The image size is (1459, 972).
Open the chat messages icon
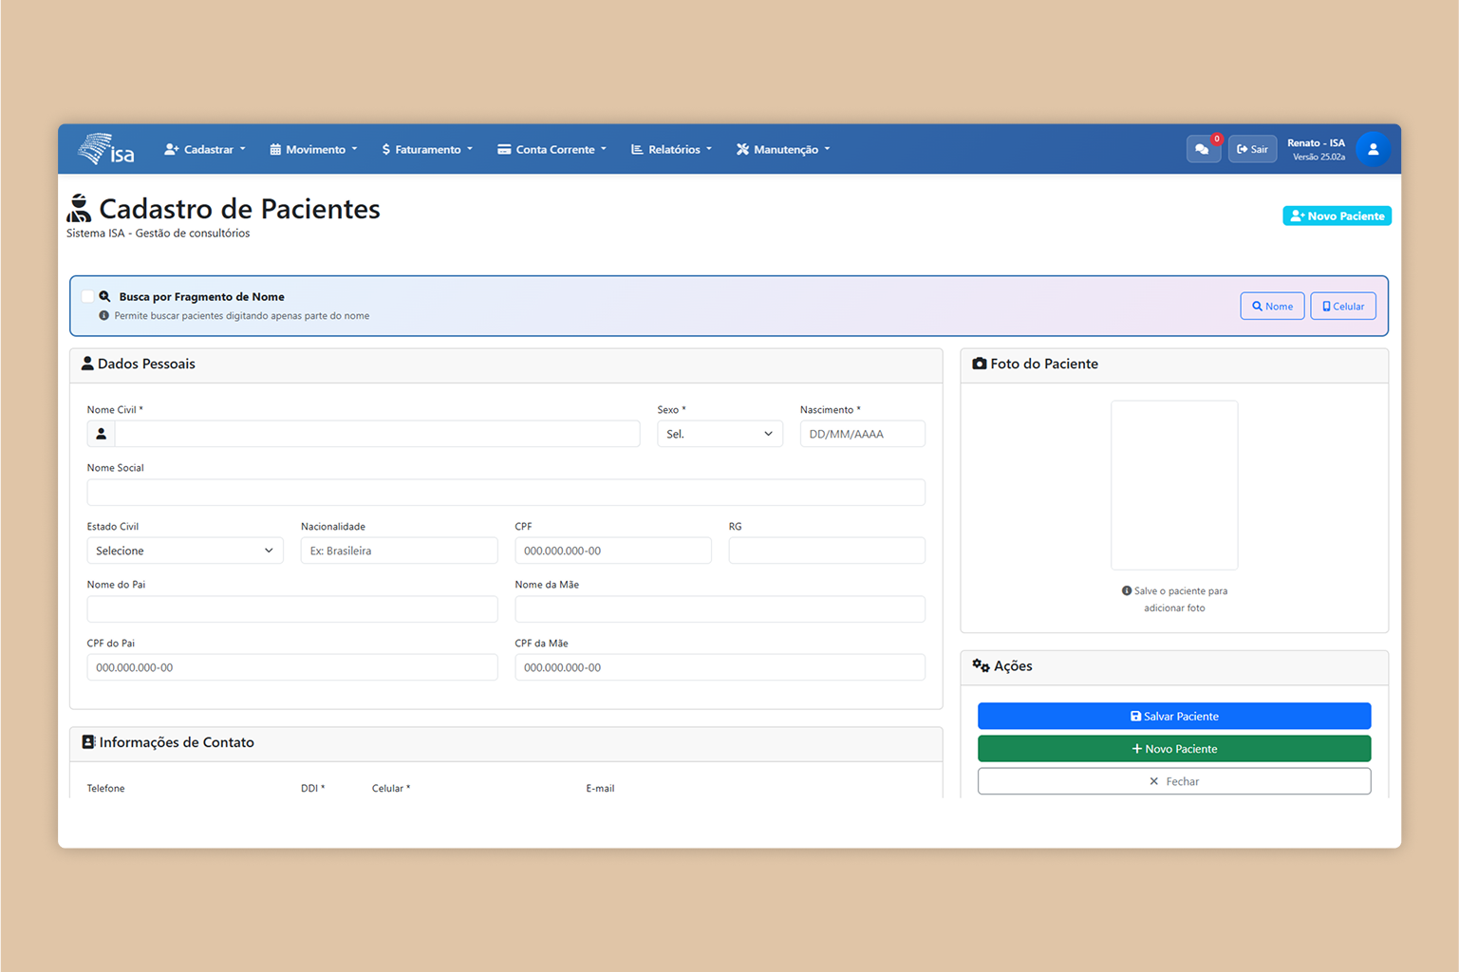[x=1203, y=149]
